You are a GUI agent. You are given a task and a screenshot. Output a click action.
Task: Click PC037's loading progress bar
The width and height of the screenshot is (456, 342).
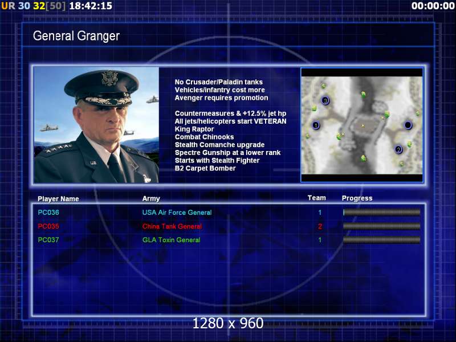381,239
